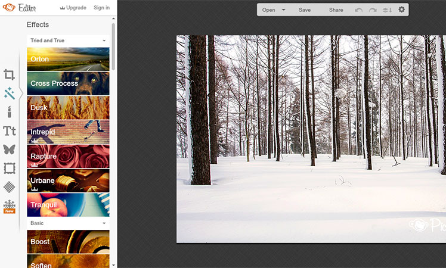Select the Text tool icon
Screen dimensions: 446x268
tap(9, 130)
